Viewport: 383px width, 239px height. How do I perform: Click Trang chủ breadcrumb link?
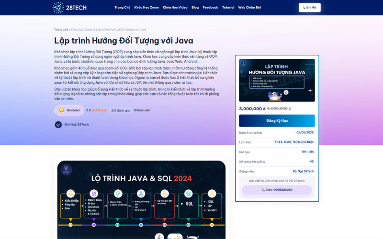(x=61, y=30)
